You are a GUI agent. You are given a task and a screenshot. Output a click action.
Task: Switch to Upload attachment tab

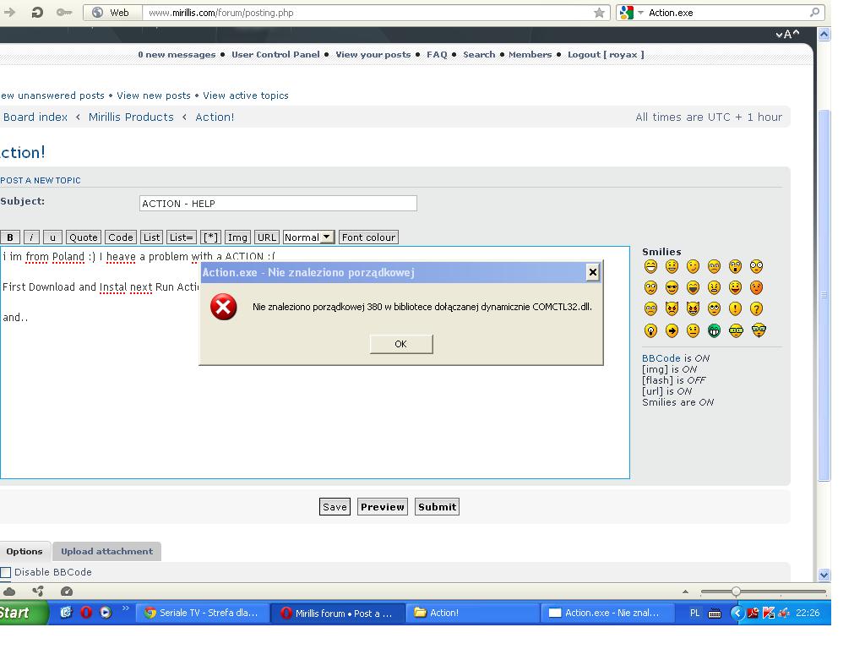click(107, 551)
